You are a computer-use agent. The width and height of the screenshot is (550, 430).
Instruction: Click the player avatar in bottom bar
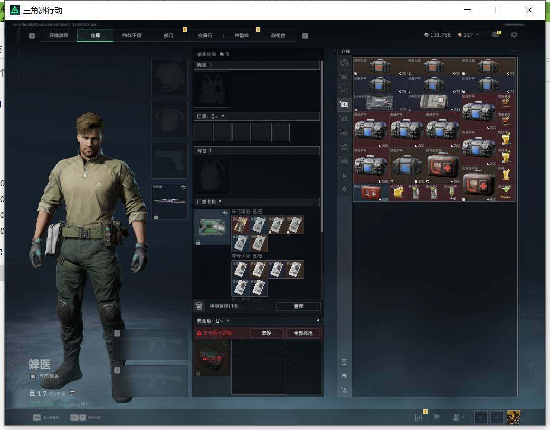pos(514,417)
